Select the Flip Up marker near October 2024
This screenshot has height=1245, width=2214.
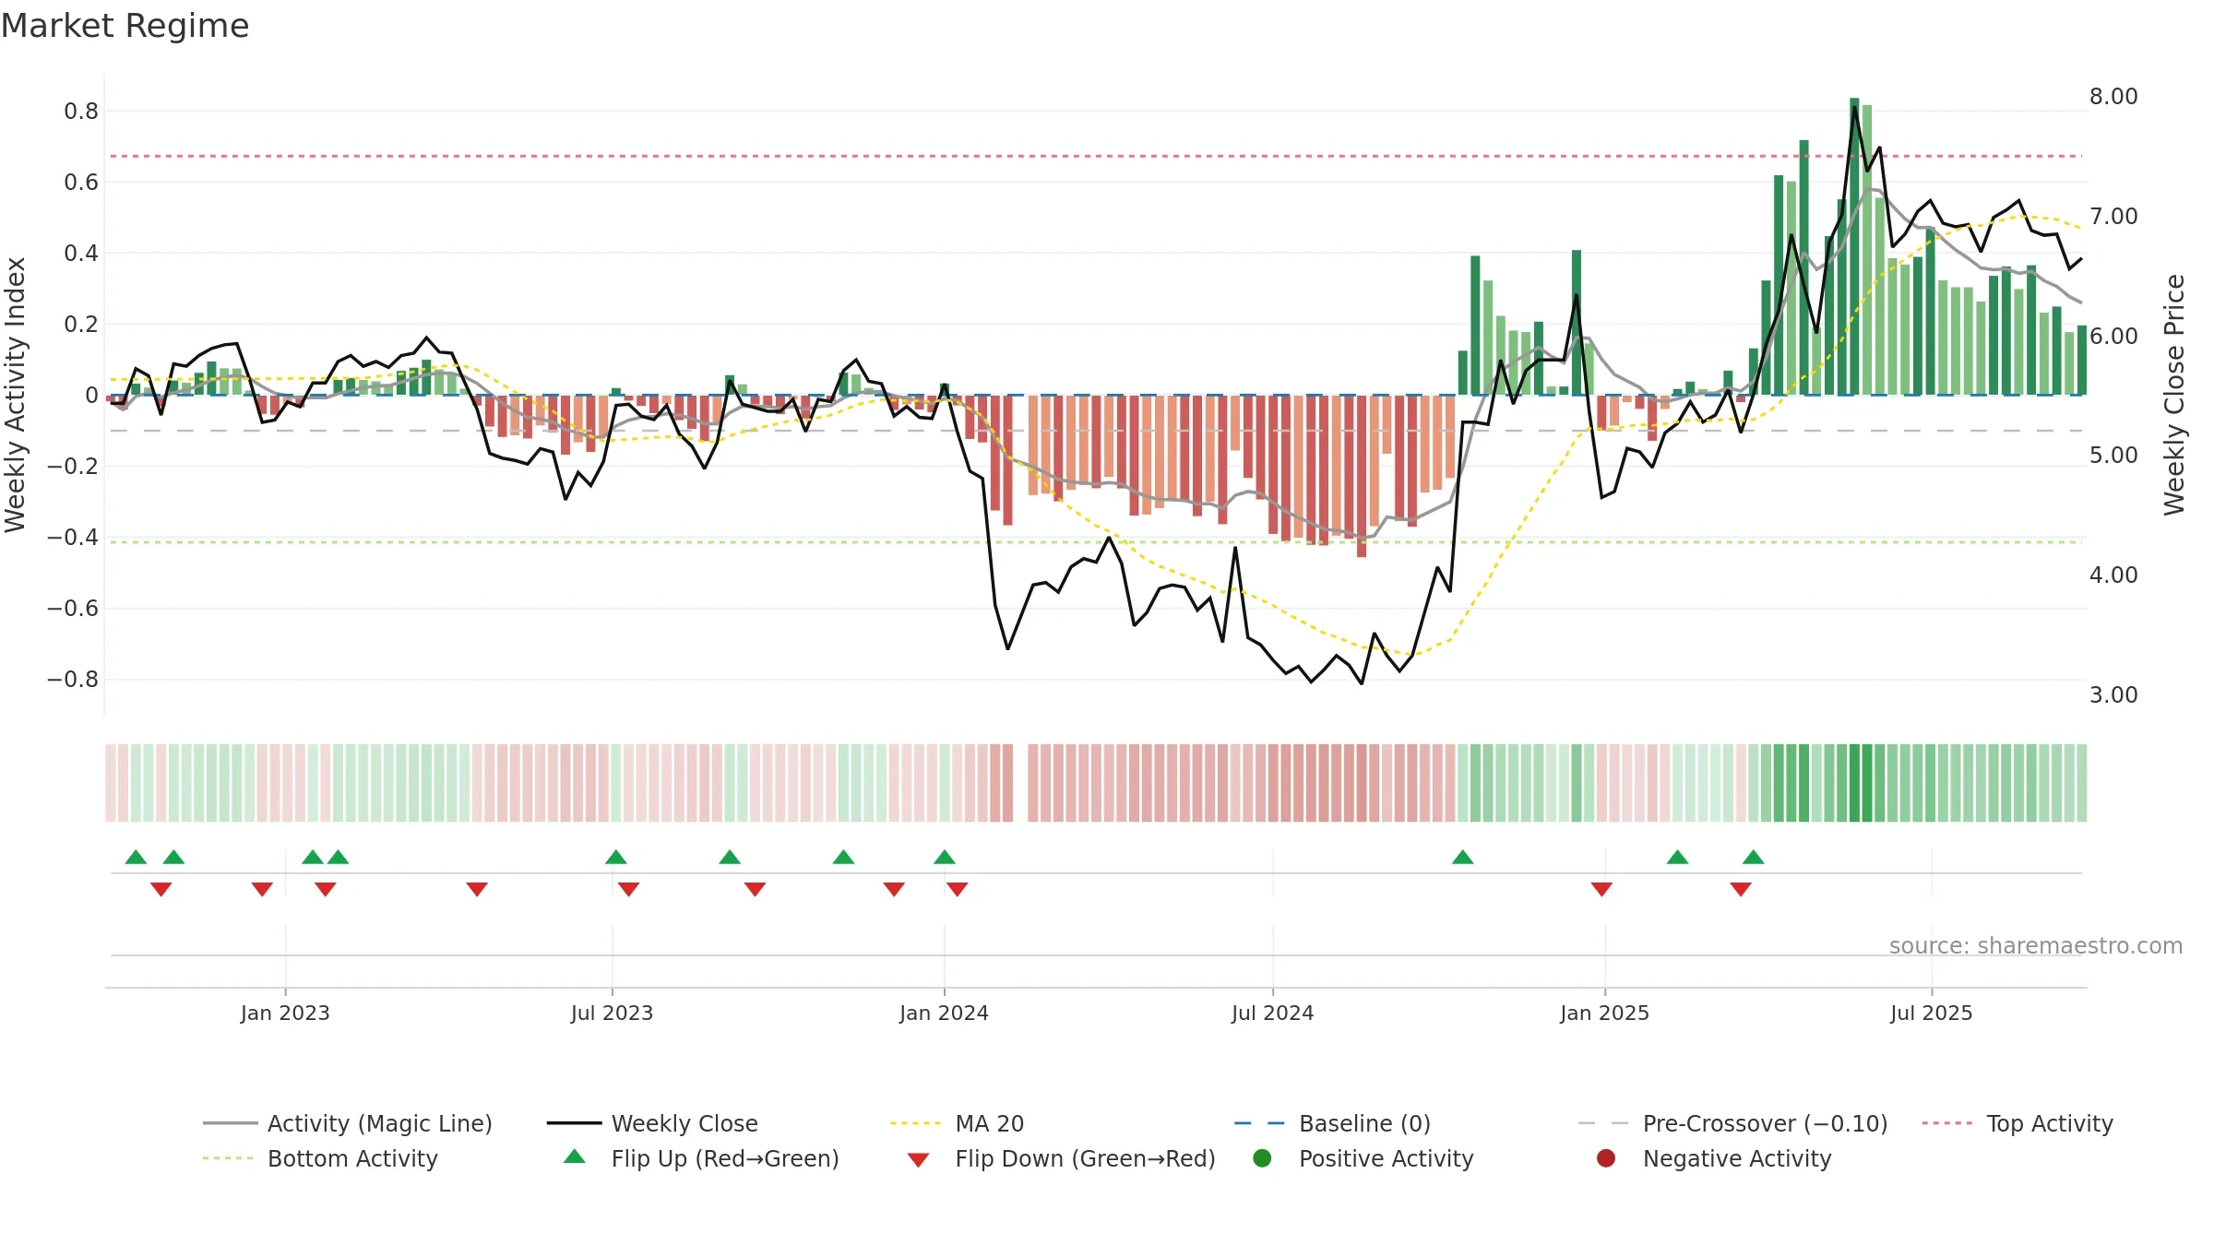pos(1463,858)
